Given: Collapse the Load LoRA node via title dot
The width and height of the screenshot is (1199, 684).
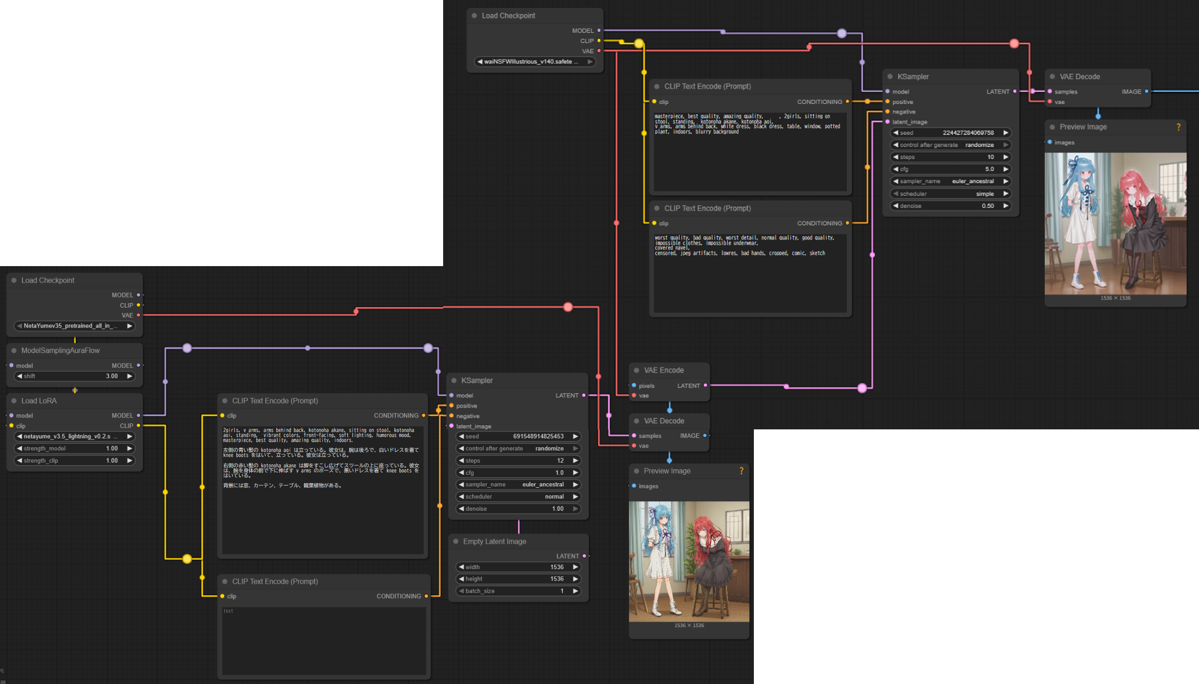Looking at the screenshot, I should (x=14, y=401).
